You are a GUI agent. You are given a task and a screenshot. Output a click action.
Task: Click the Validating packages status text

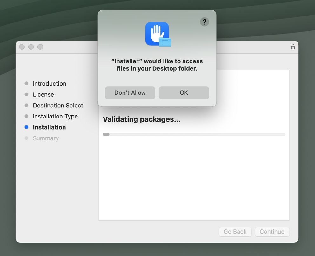pos(141,119)
